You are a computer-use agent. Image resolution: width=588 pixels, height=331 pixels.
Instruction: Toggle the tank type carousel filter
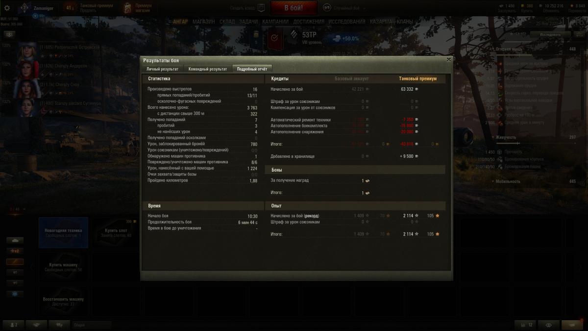coord(15,240)
